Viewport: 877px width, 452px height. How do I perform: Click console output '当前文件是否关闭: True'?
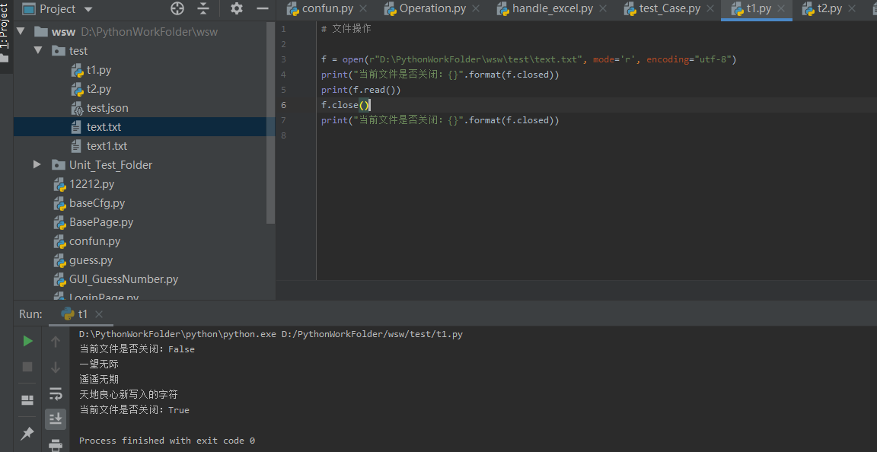pos(134,410)
